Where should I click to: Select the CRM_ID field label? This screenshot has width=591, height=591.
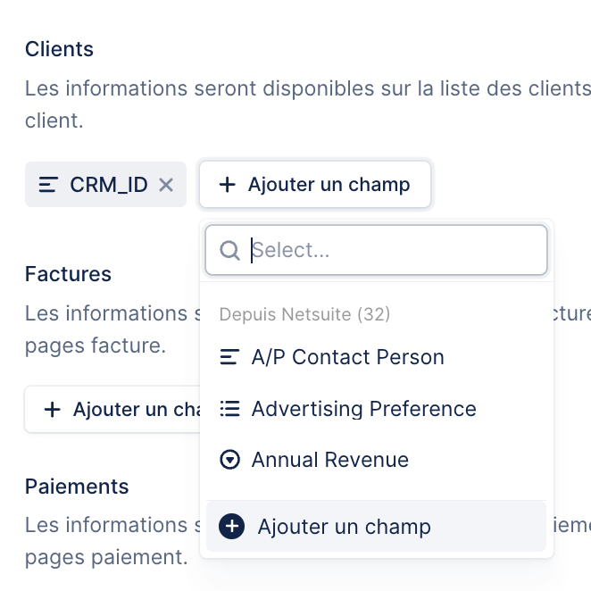[x=109, y=185]
